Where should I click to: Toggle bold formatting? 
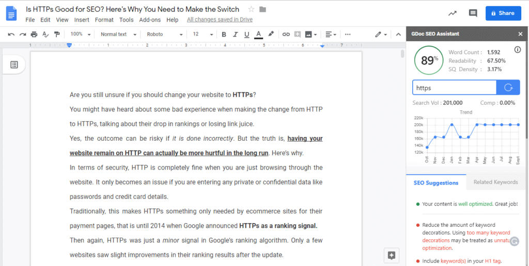click(224, 35)
